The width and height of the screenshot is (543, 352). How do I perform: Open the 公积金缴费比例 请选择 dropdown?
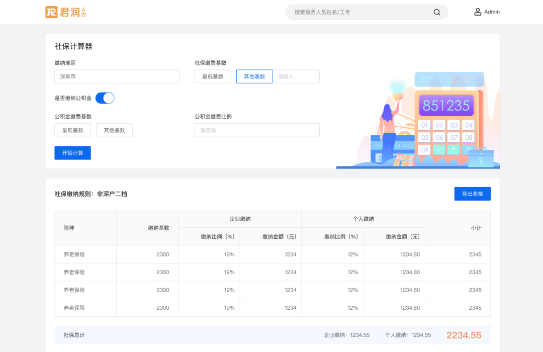[x=257, y=130]
